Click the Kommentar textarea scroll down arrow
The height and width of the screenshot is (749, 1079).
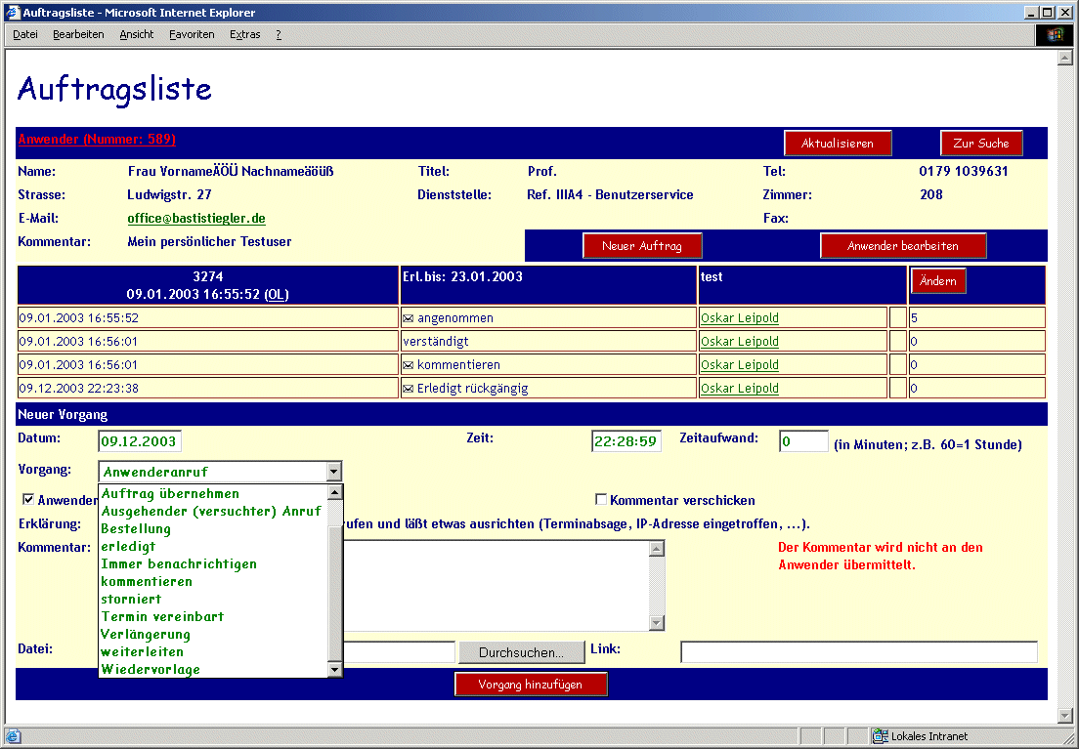pyautogui.click(x=657, y=623)
